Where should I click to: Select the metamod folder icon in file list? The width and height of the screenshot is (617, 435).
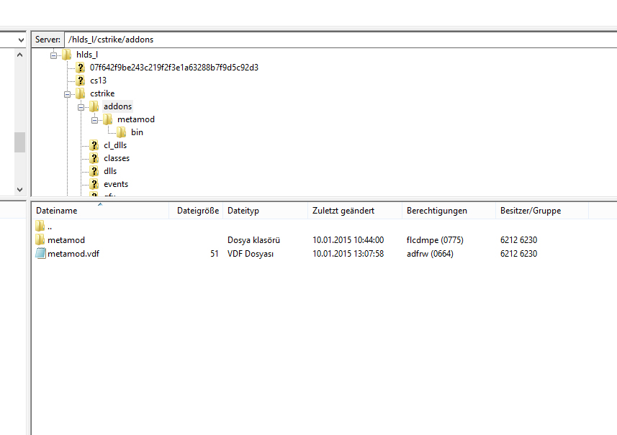tap(40, 240)
